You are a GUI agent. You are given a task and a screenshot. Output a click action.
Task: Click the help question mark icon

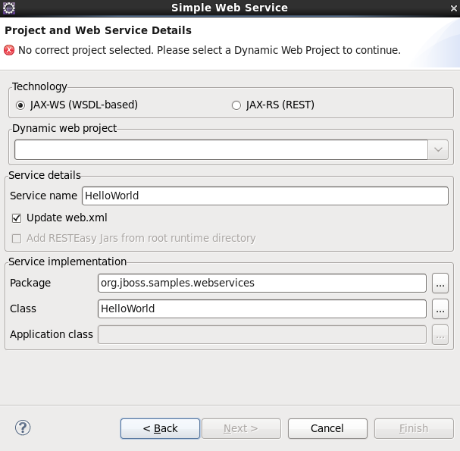click(23, 428)
